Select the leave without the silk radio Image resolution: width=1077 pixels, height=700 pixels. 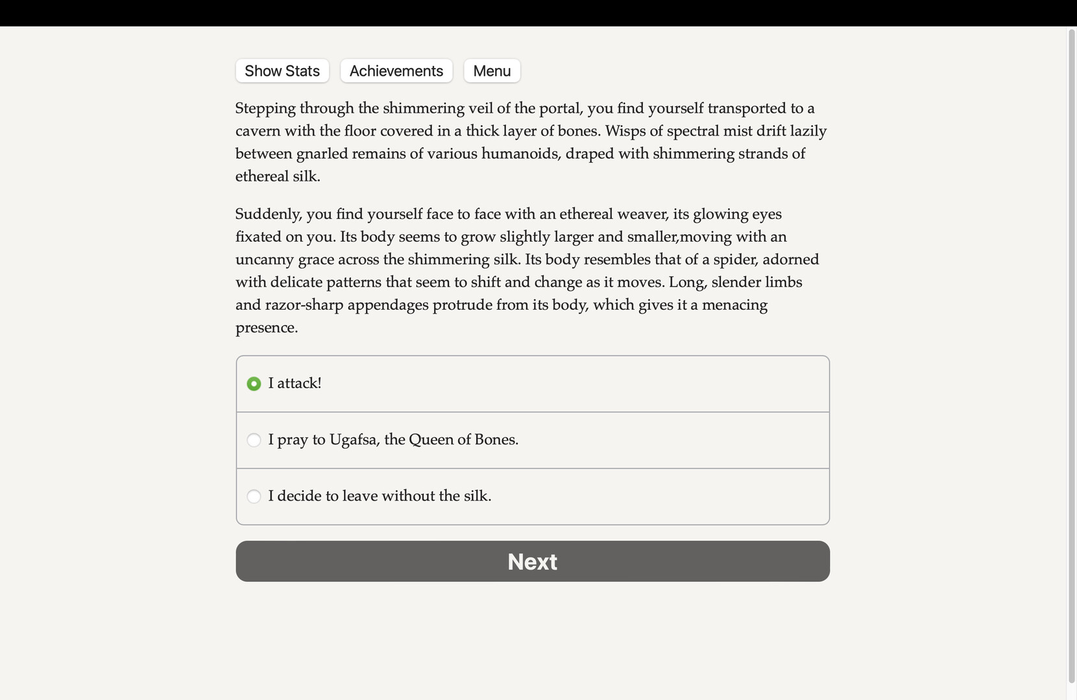(254, 496)
